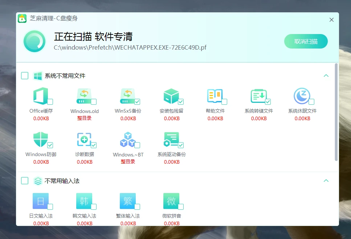
Task: Click the WinSxS备份 icon
Action: point(127,96)
